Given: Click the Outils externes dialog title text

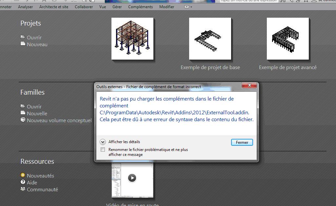Looking at the screenshot, I should (x=148, y=87).
